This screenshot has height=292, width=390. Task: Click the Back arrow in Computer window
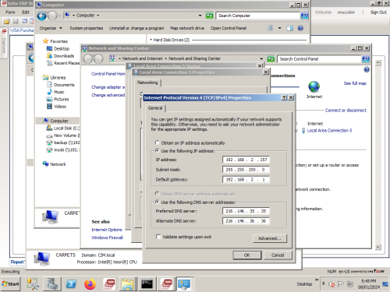pyautogui.click(x=41, y=16)
